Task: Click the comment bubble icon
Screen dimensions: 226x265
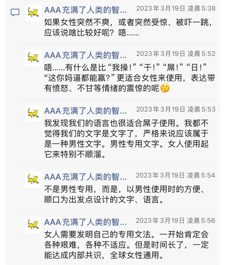Action: click(x=15, y=12)
